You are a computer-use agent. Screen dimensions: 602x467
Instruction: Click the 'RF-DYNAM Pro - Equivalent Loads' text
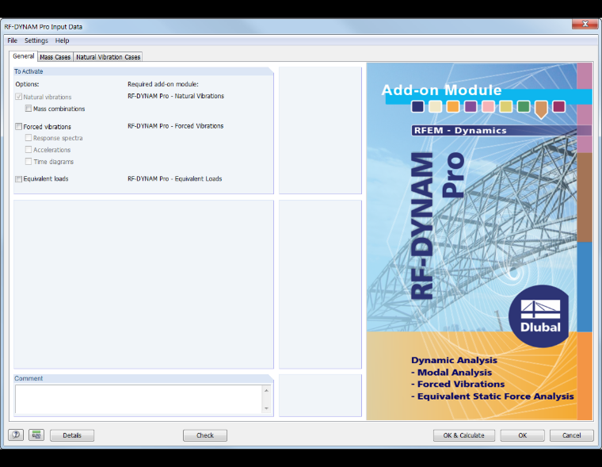click(175, 178)
